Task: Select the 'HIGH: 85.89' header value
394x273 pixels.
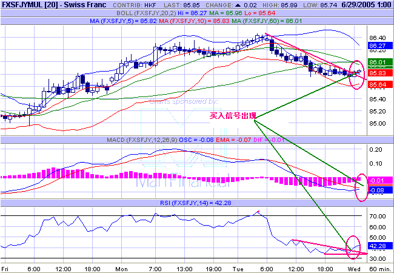Action: (280, 5)
